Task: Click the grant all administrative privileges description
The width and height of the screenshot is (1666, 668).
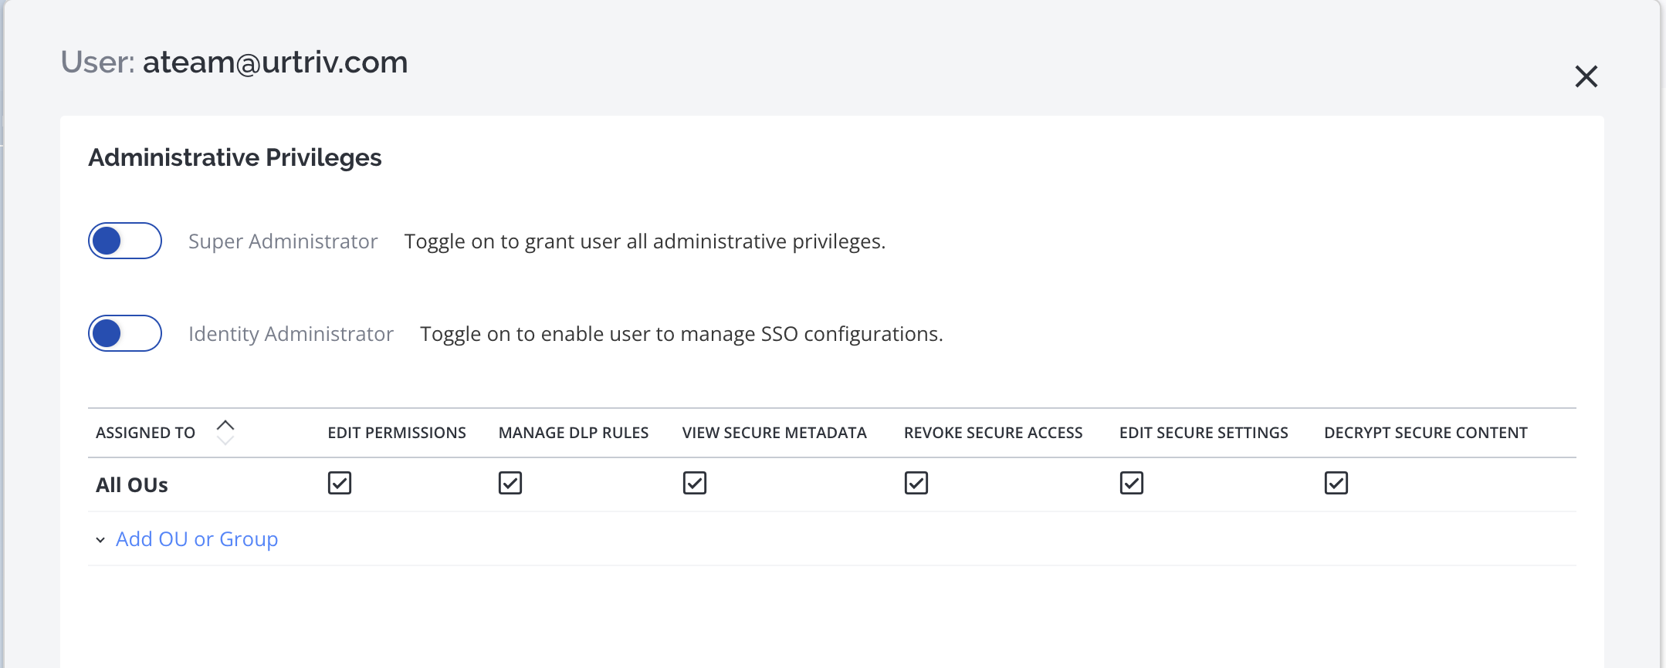Action: tap(645, 241)
